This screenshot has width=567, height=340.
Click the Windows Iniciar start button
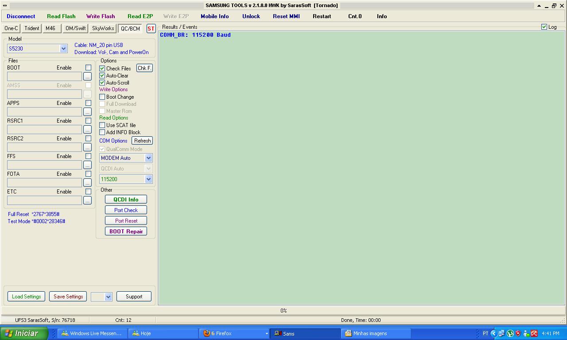[24, 333]
